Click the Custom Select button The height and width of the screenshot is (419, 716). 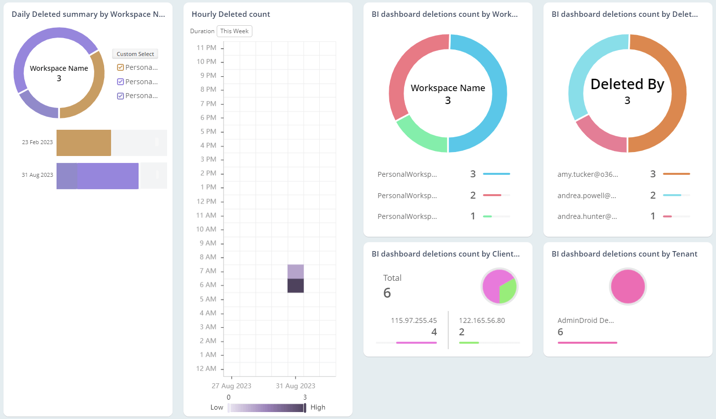tap(134, 53)
